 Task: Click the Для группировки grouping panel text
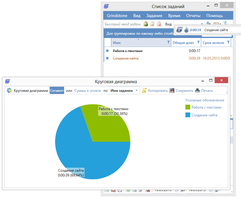click(x=140, y=33)
